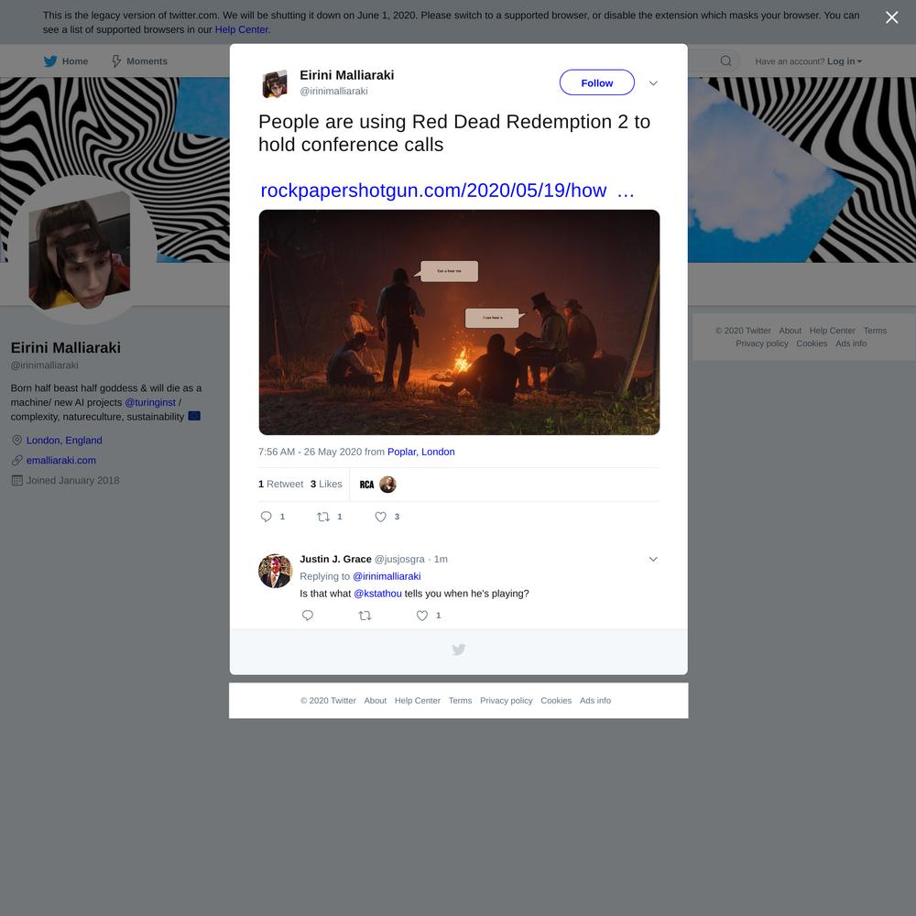The image size is (916, 916).
Task: Open Eirini Malliaraki profile heading
Action: click(65, 347)
